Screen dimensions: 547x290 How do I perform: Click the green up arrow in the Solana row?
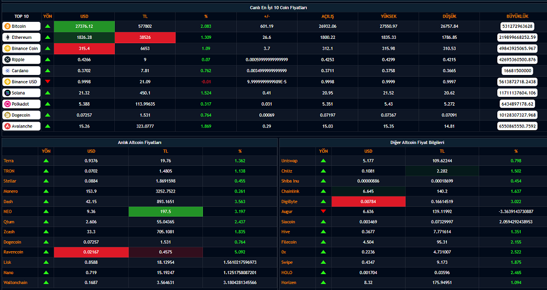tap(48, 93)
